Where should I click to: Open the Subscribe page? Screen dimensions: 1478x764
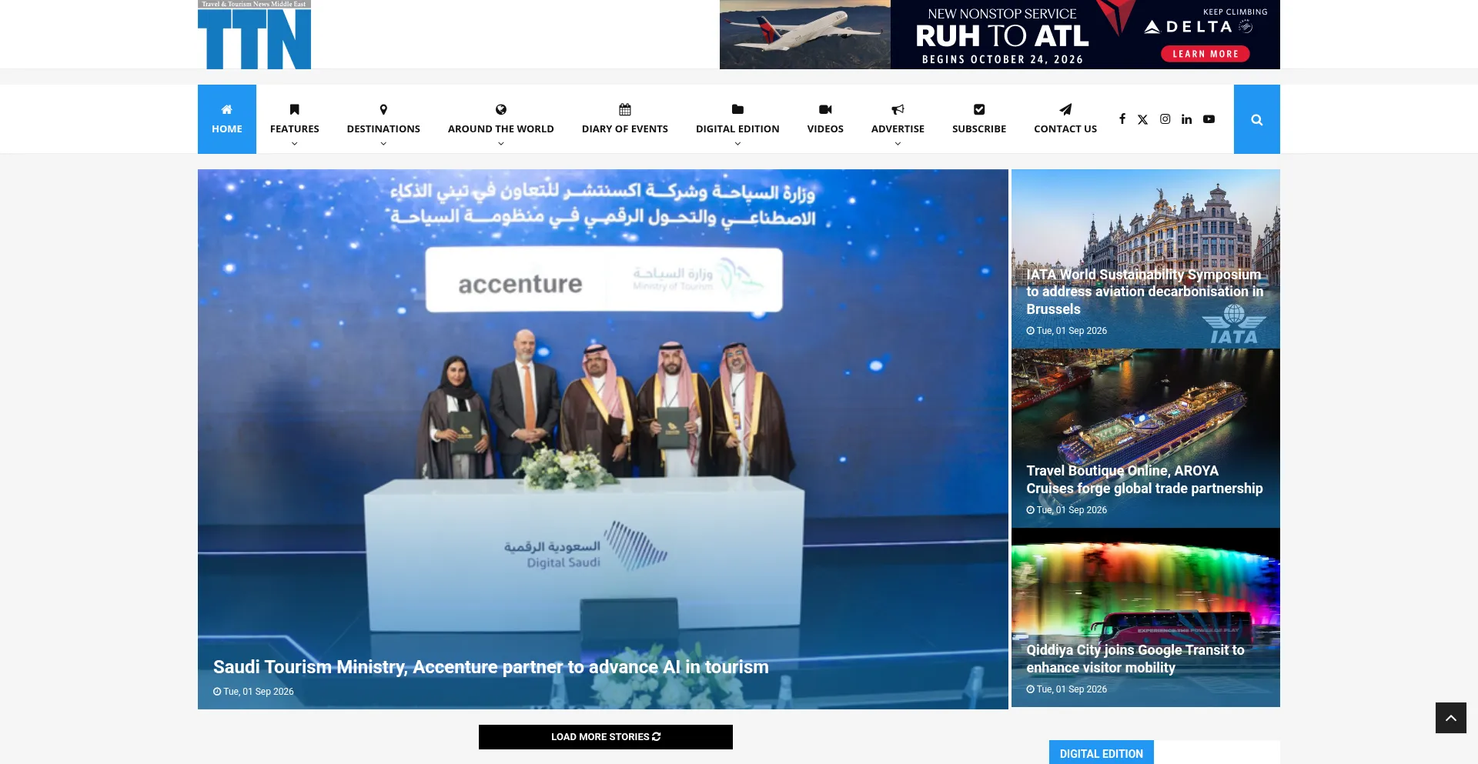979,128
